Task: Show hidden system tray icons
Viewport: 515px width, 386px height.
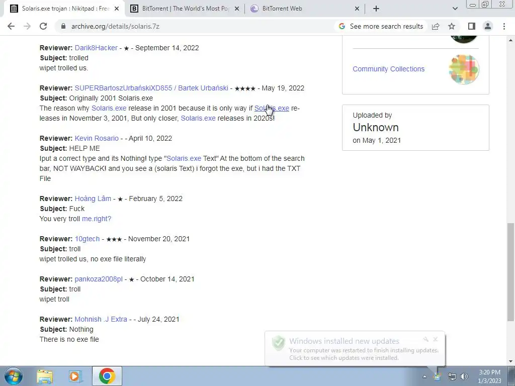Action: click(x=424, y=376)
